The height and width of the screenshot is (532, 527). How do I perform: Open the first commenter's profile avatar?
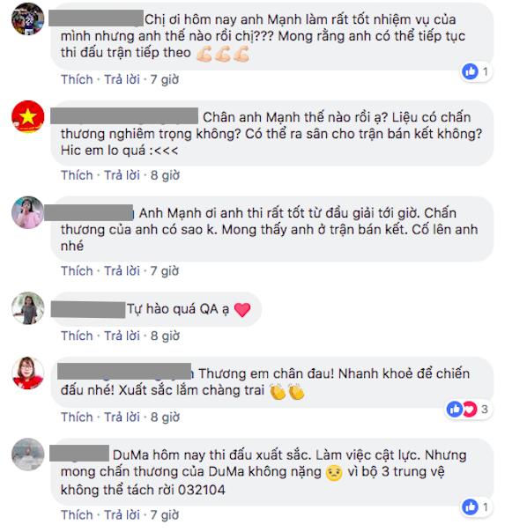(28, 19)
